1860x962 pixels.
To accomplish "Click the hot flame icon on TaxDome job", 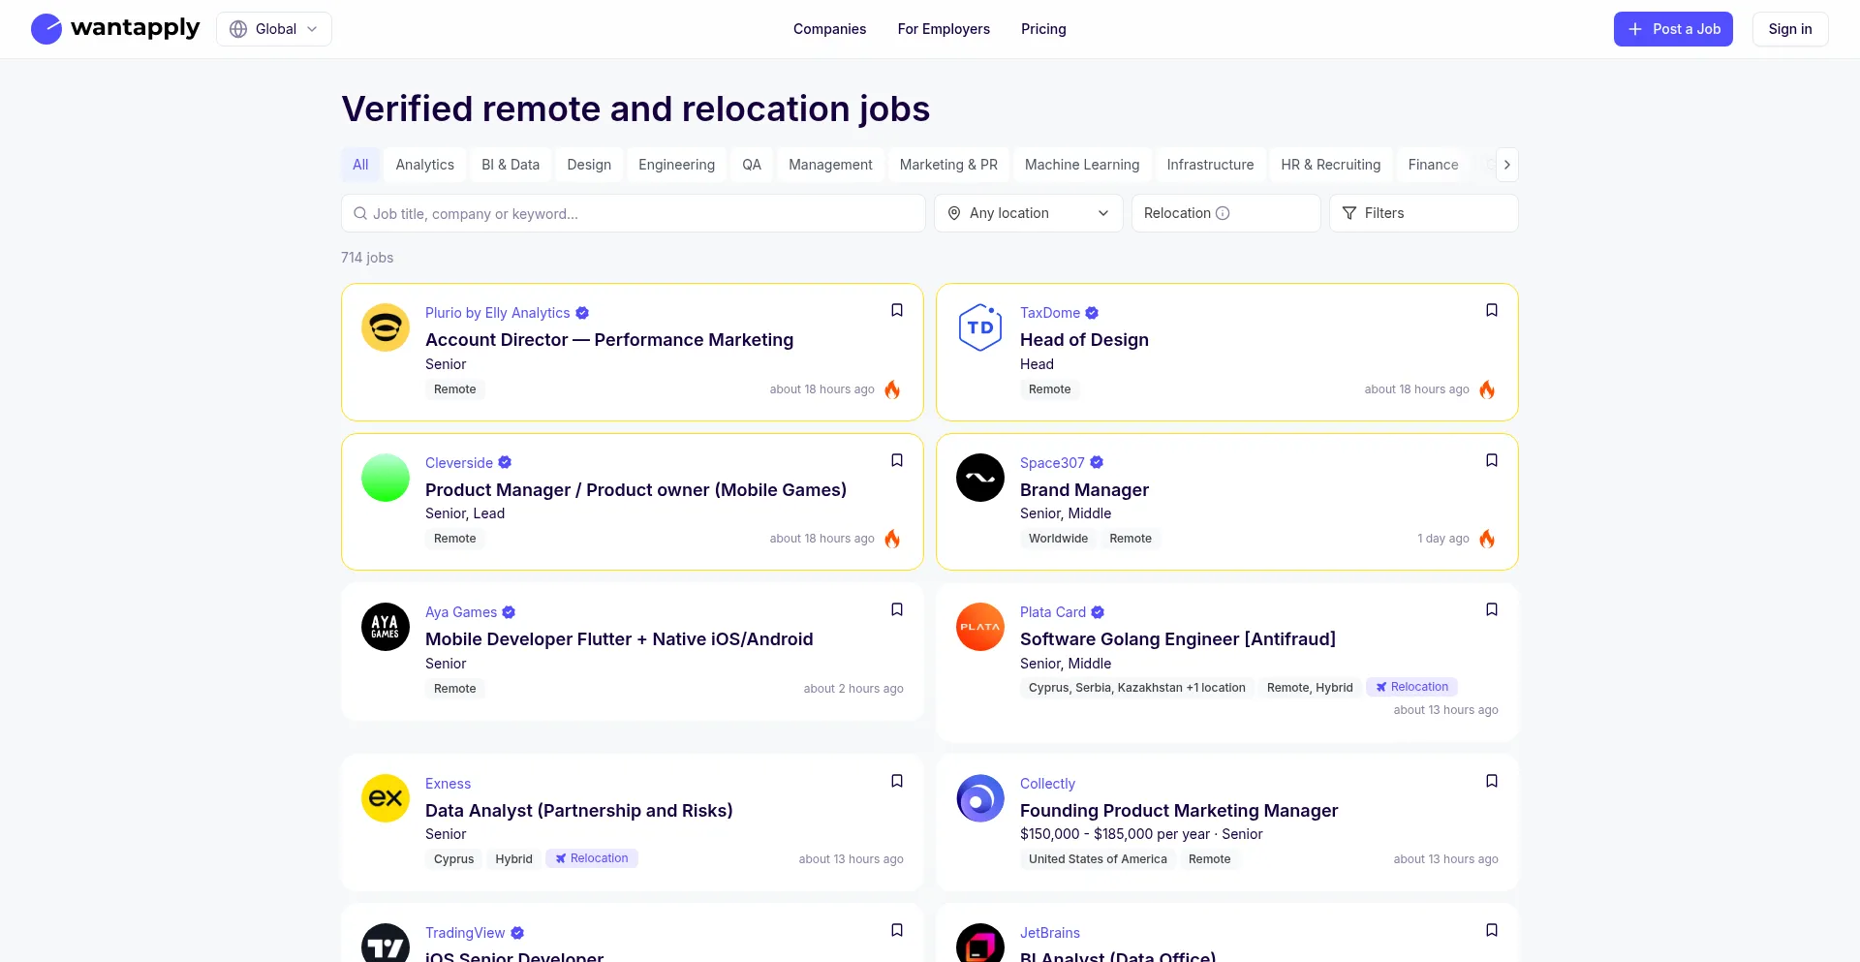I will (1487, 389).
